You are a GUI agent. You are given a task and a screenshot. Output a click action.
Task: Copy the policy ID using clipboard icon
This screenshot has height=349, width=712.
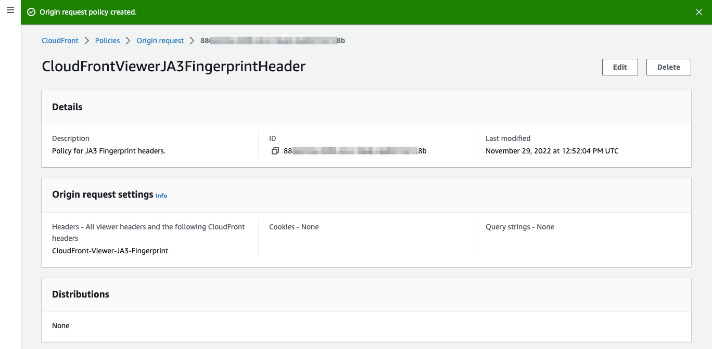(275, 151)
